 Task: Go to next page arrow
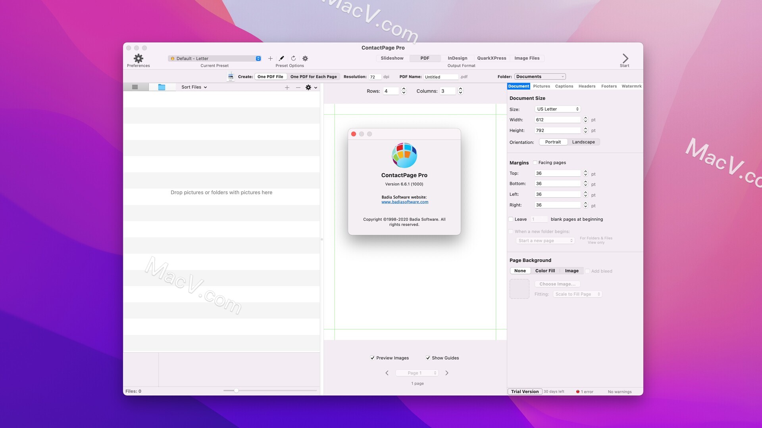(447, 373)
